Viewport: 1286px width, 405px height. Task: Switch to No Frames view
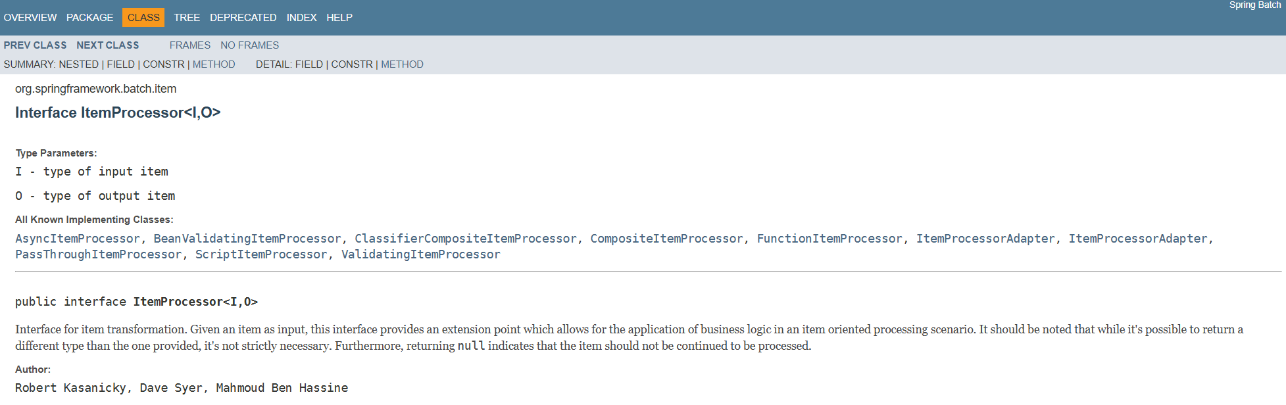[250, 45]
